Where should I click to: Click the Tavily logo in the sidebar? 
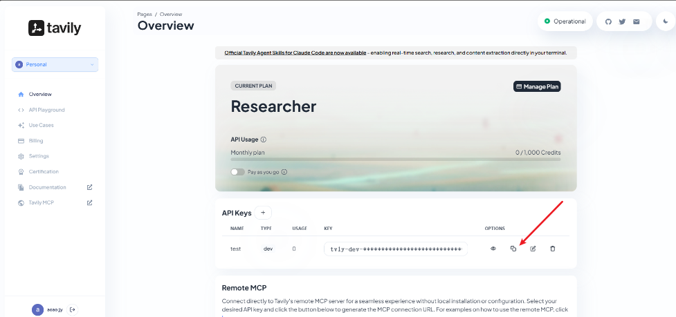click(x=55, y=28)
